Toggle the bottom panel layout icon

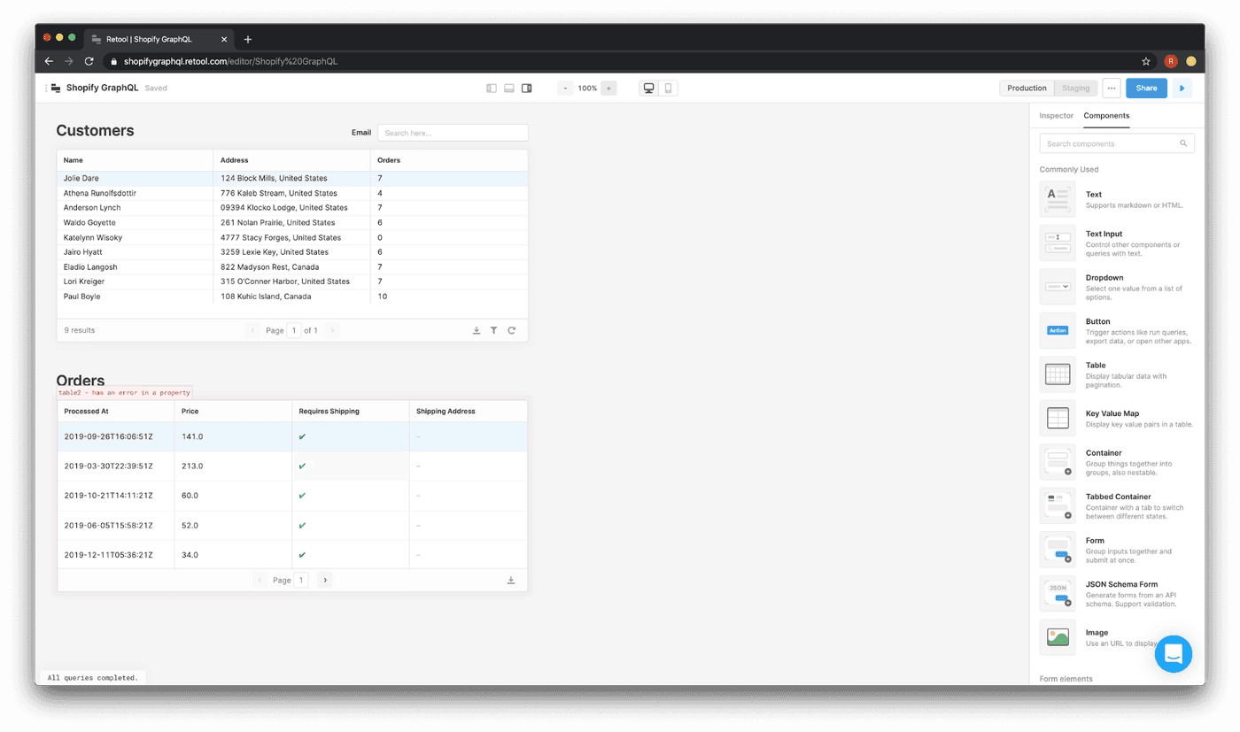point(509,89)
